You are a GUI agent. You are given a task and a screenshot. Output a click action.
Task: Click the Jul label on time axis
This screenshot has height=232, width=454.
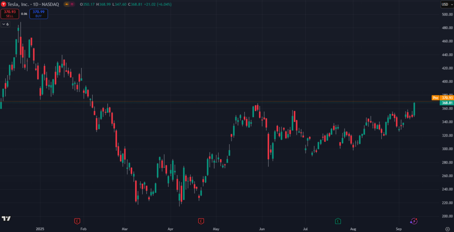(x=305, y=229)
